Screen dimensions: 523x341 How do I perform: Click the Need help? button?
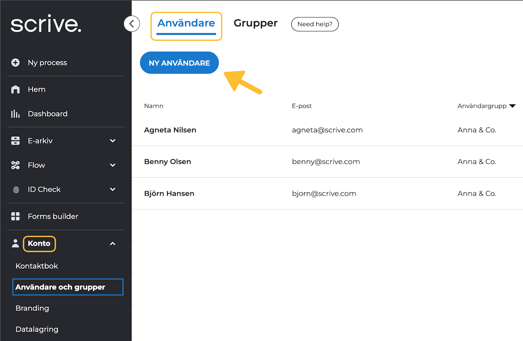coord(315,24)
